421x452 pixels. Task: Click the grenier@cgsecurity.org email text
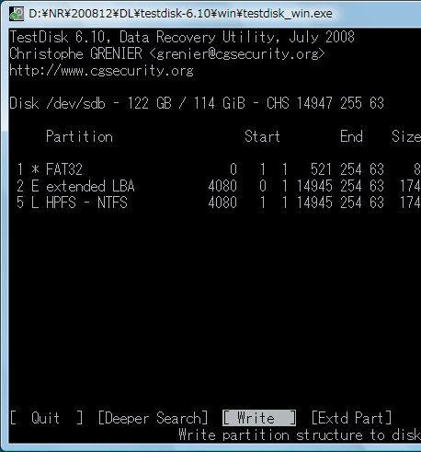pos(237,54)
